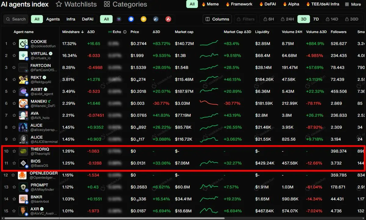Sort by the Mindshare column
366x220 pixels.
pos(73,32)
